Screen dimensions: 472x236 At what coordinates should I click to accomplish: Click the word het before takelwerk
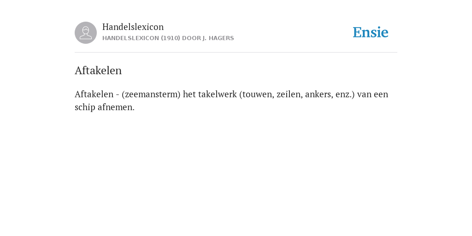click(x=189, y=94)
